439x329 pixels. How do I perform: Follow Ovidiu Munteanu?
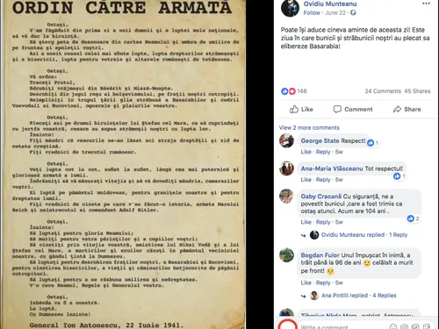(x=312, y=13)
